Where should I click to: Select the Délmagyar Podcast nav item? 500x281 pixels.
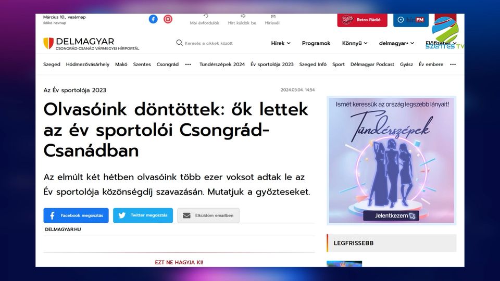tap(372, 65)
